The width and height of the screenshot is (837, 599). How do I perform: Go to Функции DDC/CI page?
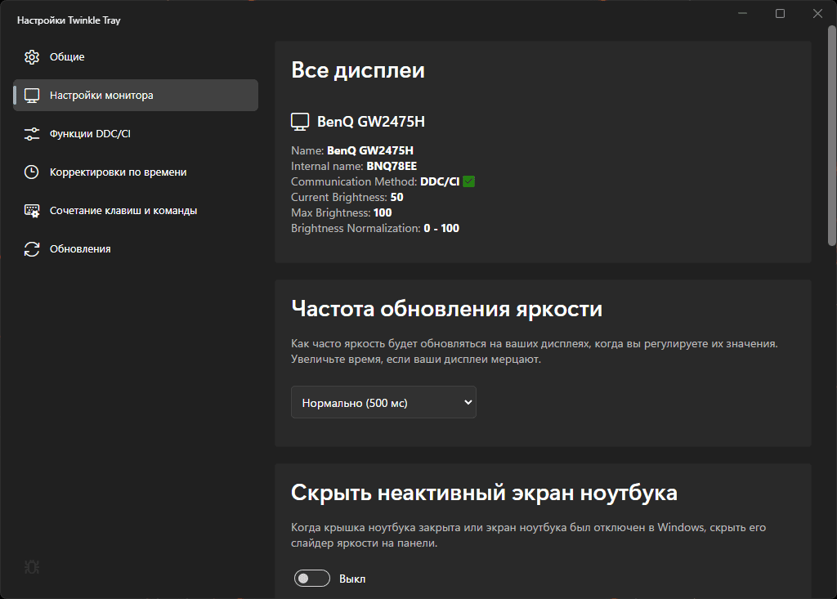pyautogui.click(x=136, y=134)
